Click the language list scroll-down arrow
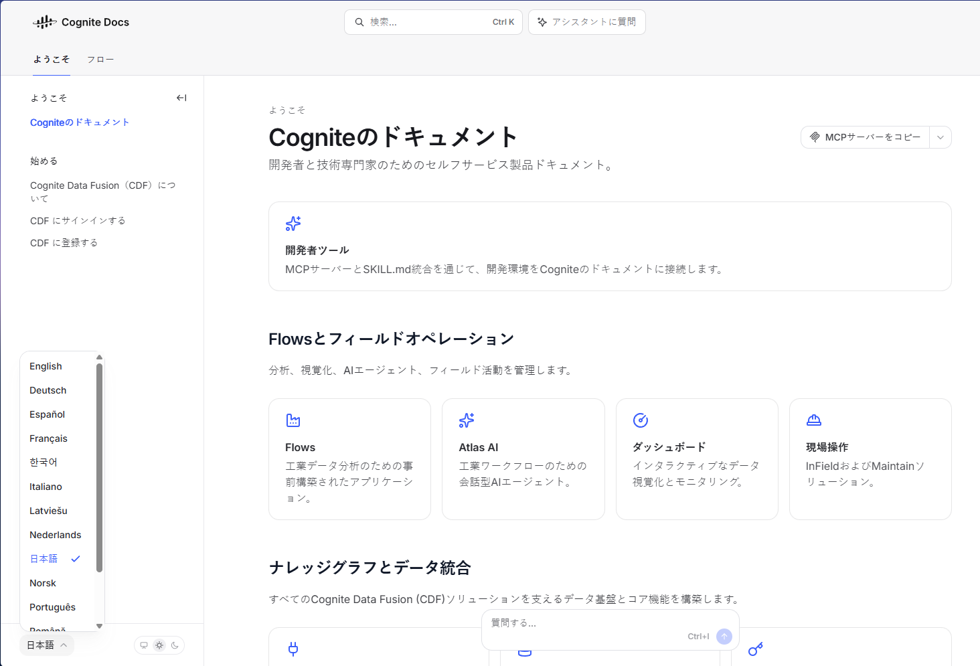Image resolution: width=980 pixels, height=666 pixels. pos(100,627)
